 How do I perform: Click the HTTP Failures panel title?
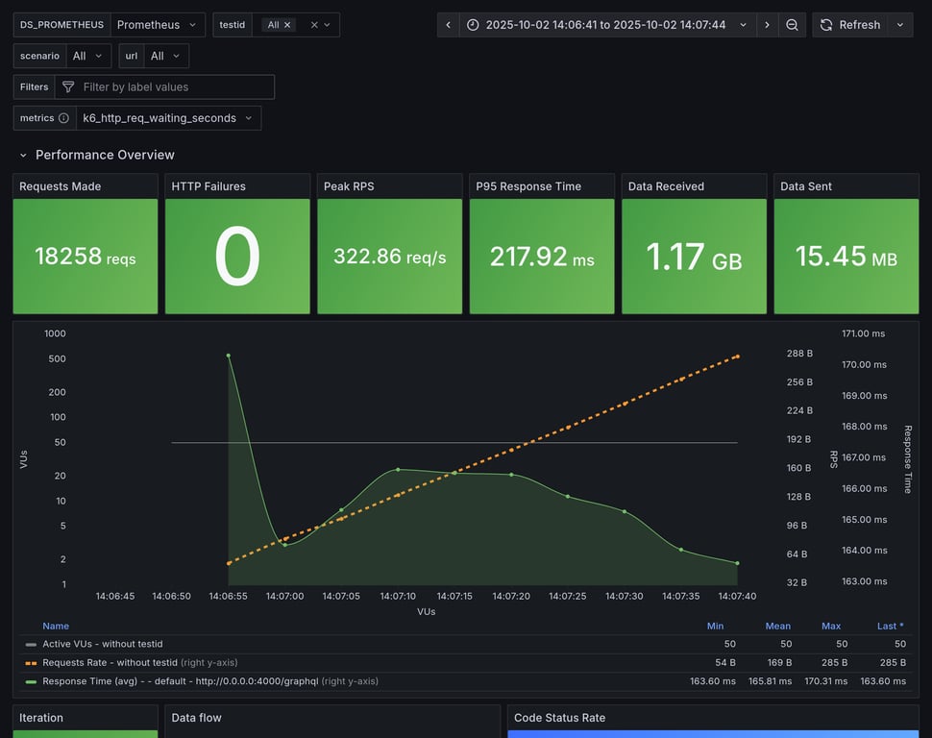(x=208, y=186)
